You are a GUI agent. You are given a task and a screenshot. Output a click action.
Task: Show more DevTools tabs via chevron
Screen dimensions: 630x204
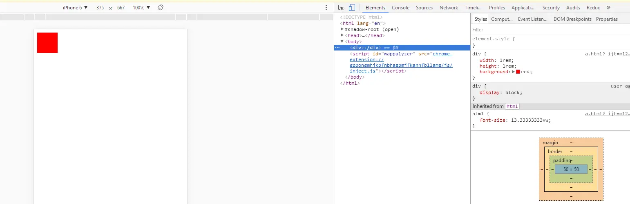coord(608,7)
